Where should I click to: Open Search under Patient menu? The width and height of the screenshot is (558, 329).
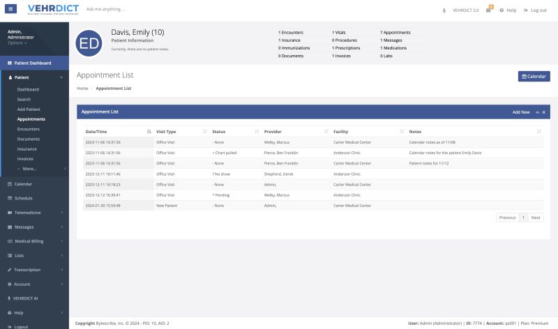pos(24,99)
